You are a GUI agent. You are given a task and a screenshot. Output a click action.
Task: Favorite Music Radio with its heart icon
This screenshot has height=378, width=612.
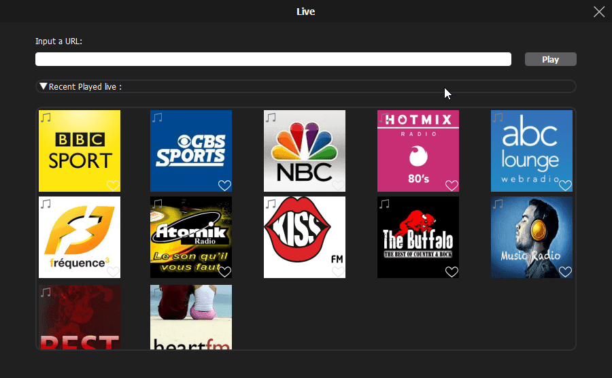click(566, 271)
